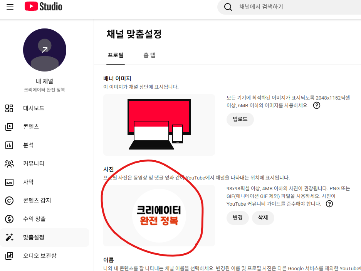Viewport: 361px width, 271px height.
Task: Open the banner image size help tooltip
Action: (317, 106)
